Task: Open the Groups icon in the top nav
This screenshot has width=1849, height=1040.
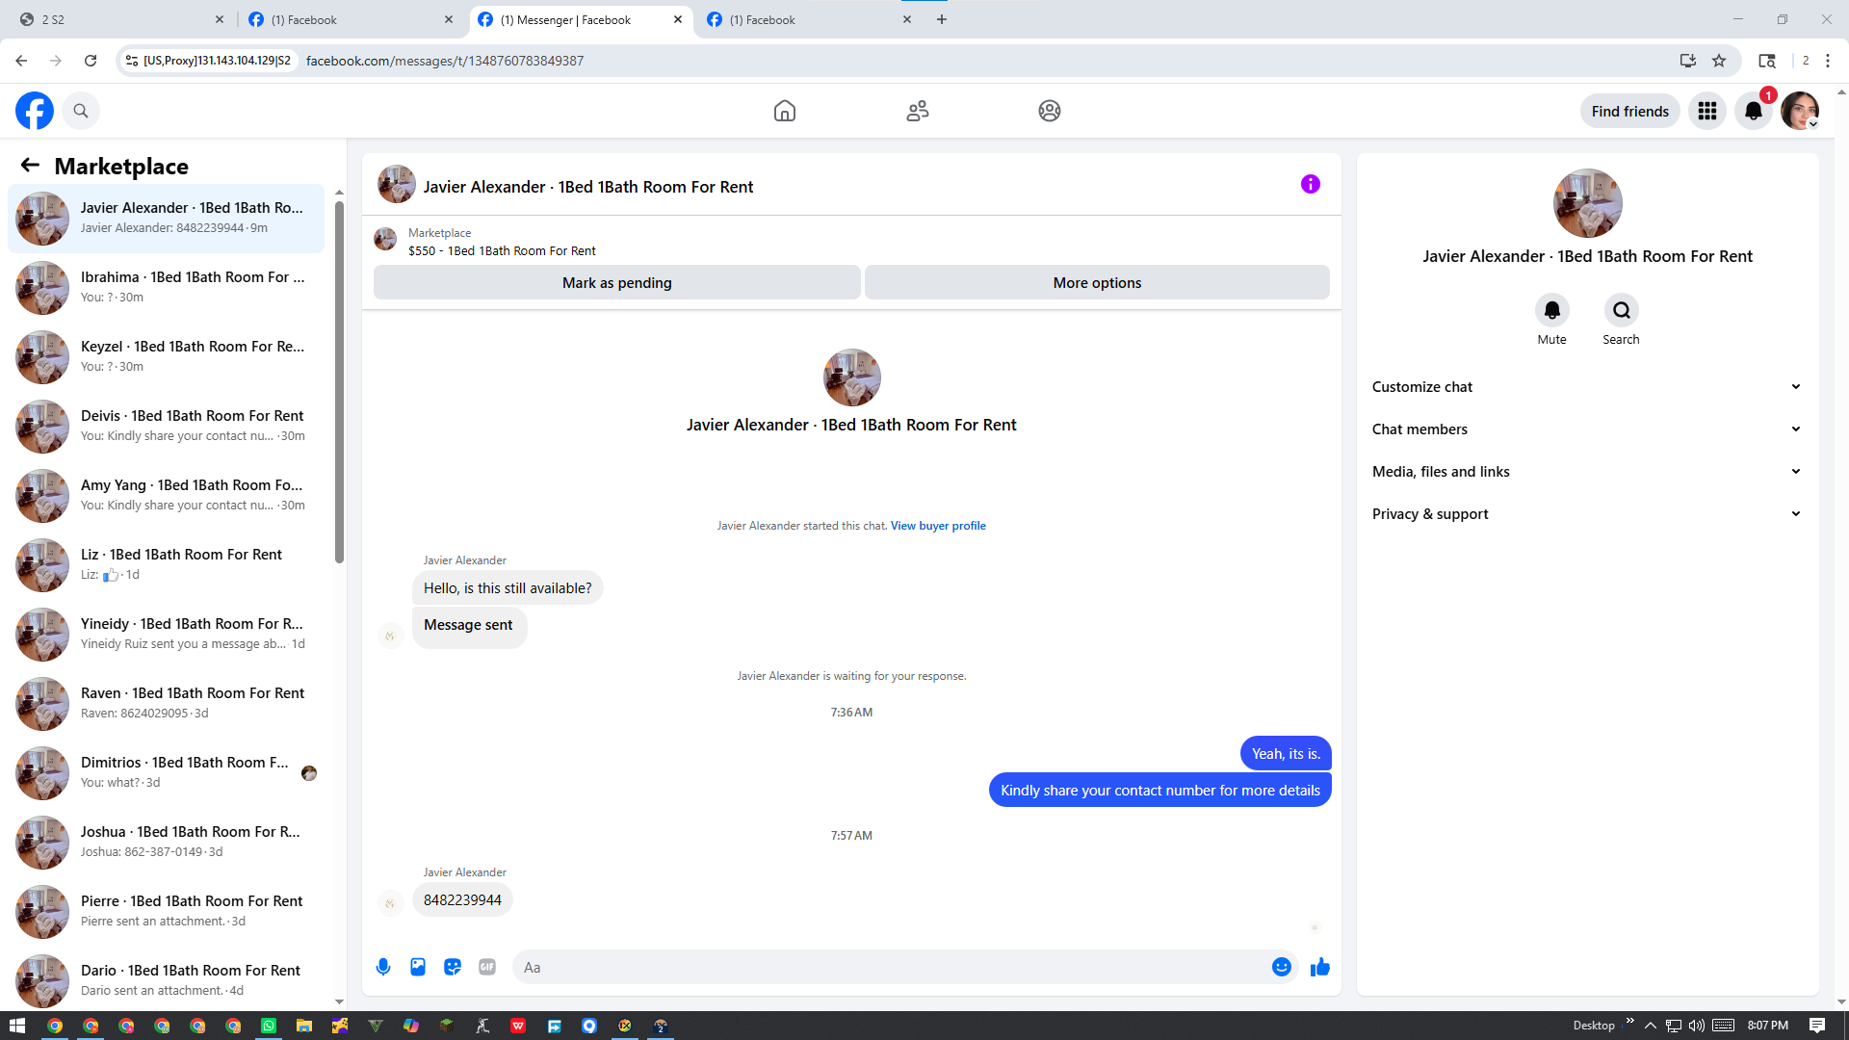Action: [1050, 111]
